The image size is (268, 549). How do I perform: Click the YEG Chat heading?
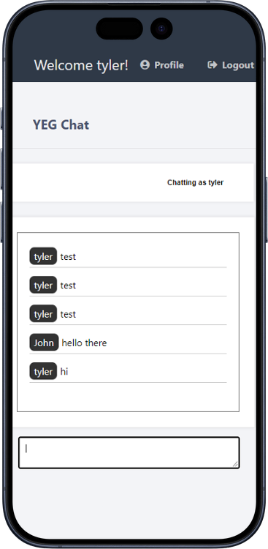(61, 124)
